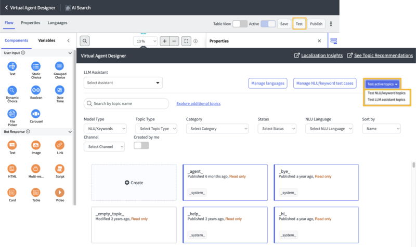Open Explore additional topics link

pyautogui.click(x=199, y=103)
